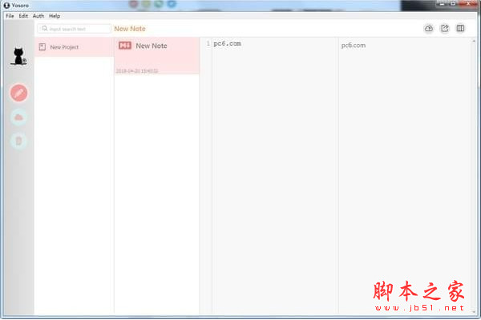The width and height of the screenshot is (481, 320).
Task: Click the orange New Note header title
Action: pos(130,29)
